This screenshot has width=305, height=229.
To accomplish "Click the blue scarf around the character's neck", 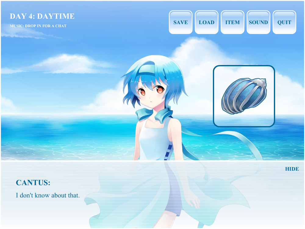I will (x=154, y=115).
